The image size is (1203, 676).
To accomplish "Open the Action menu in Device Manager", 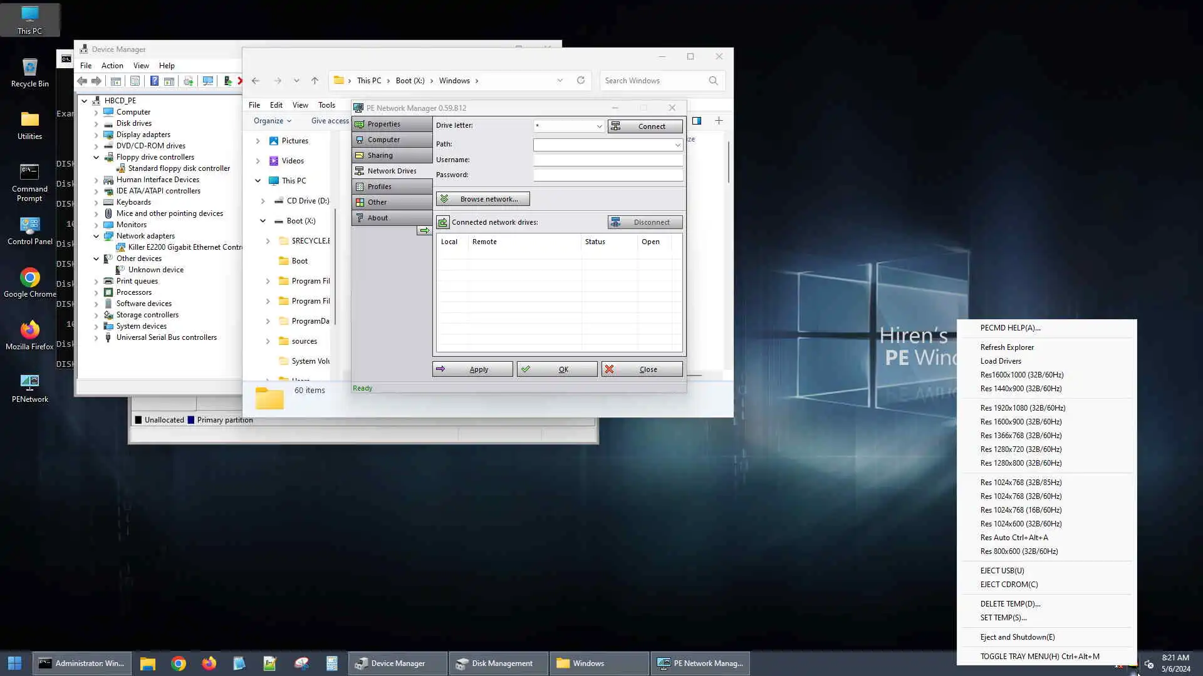I will (x=112, y=66).
